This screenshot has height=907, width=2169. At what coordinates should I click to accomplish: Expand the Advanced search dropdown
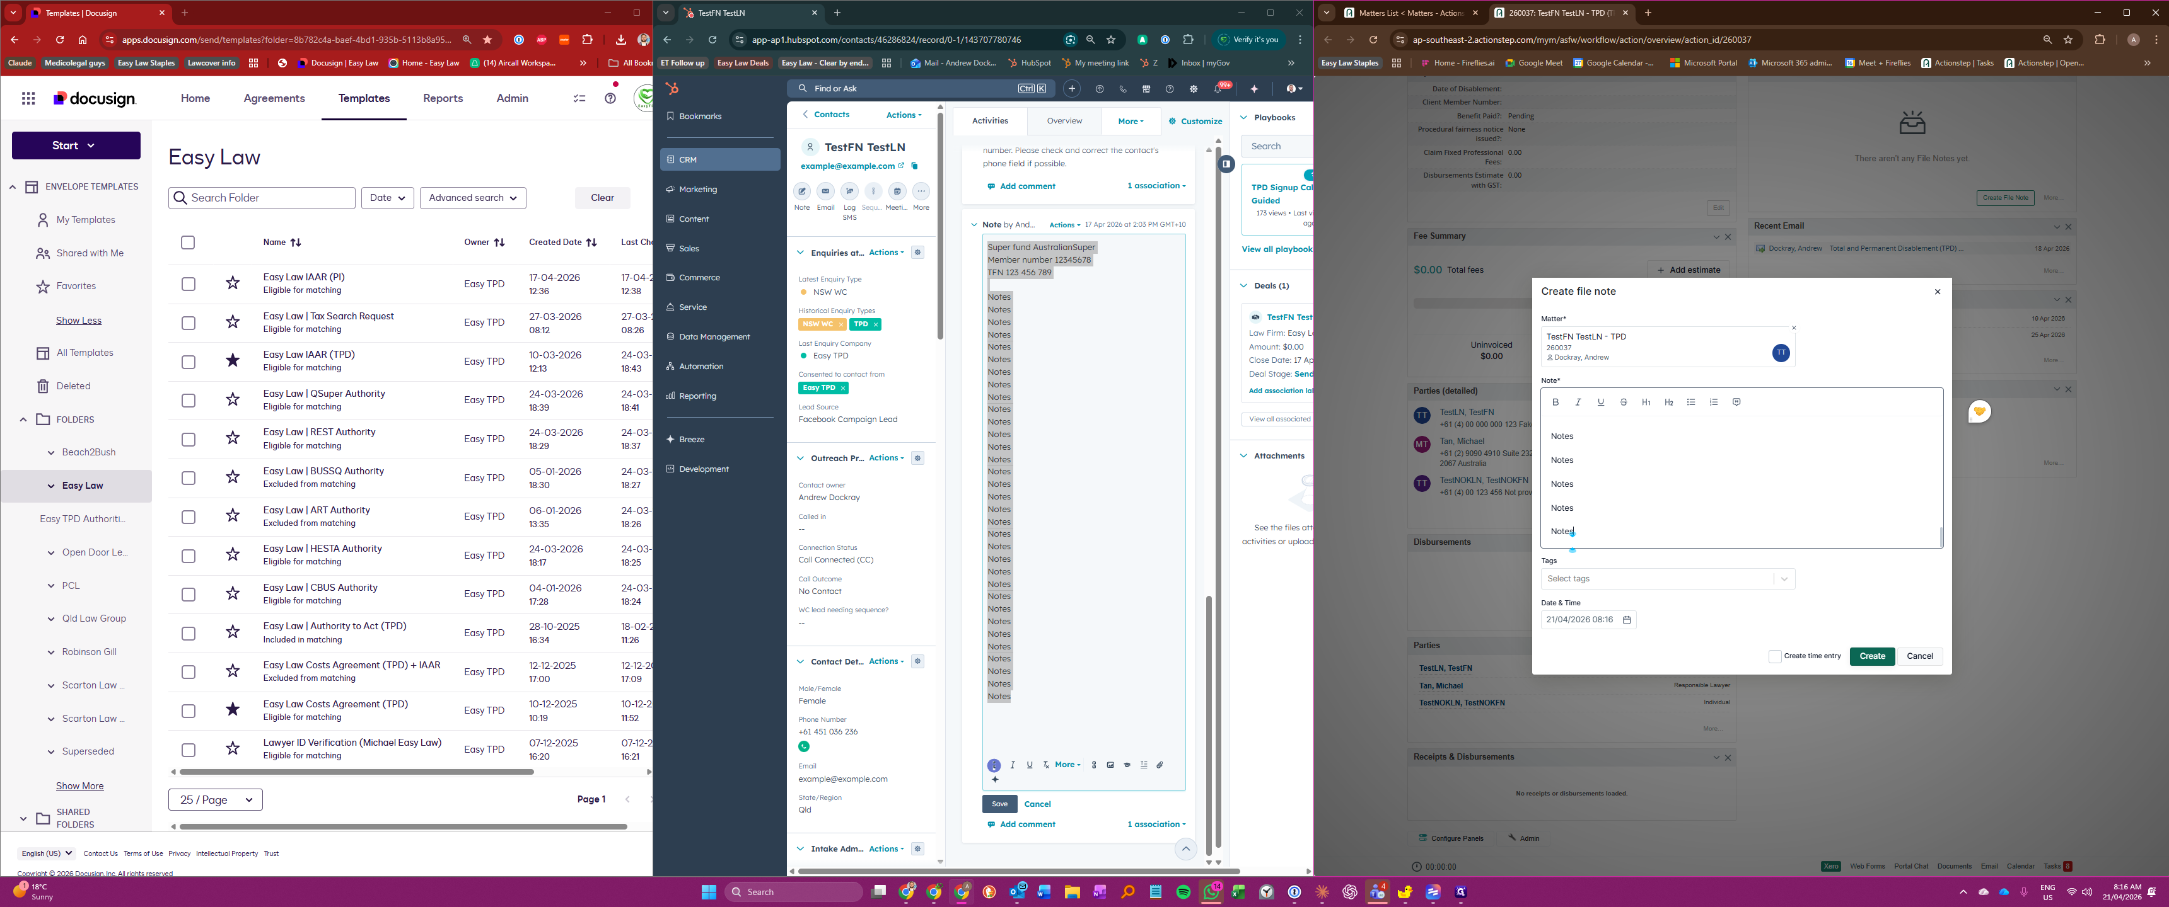tap(472, 198)
